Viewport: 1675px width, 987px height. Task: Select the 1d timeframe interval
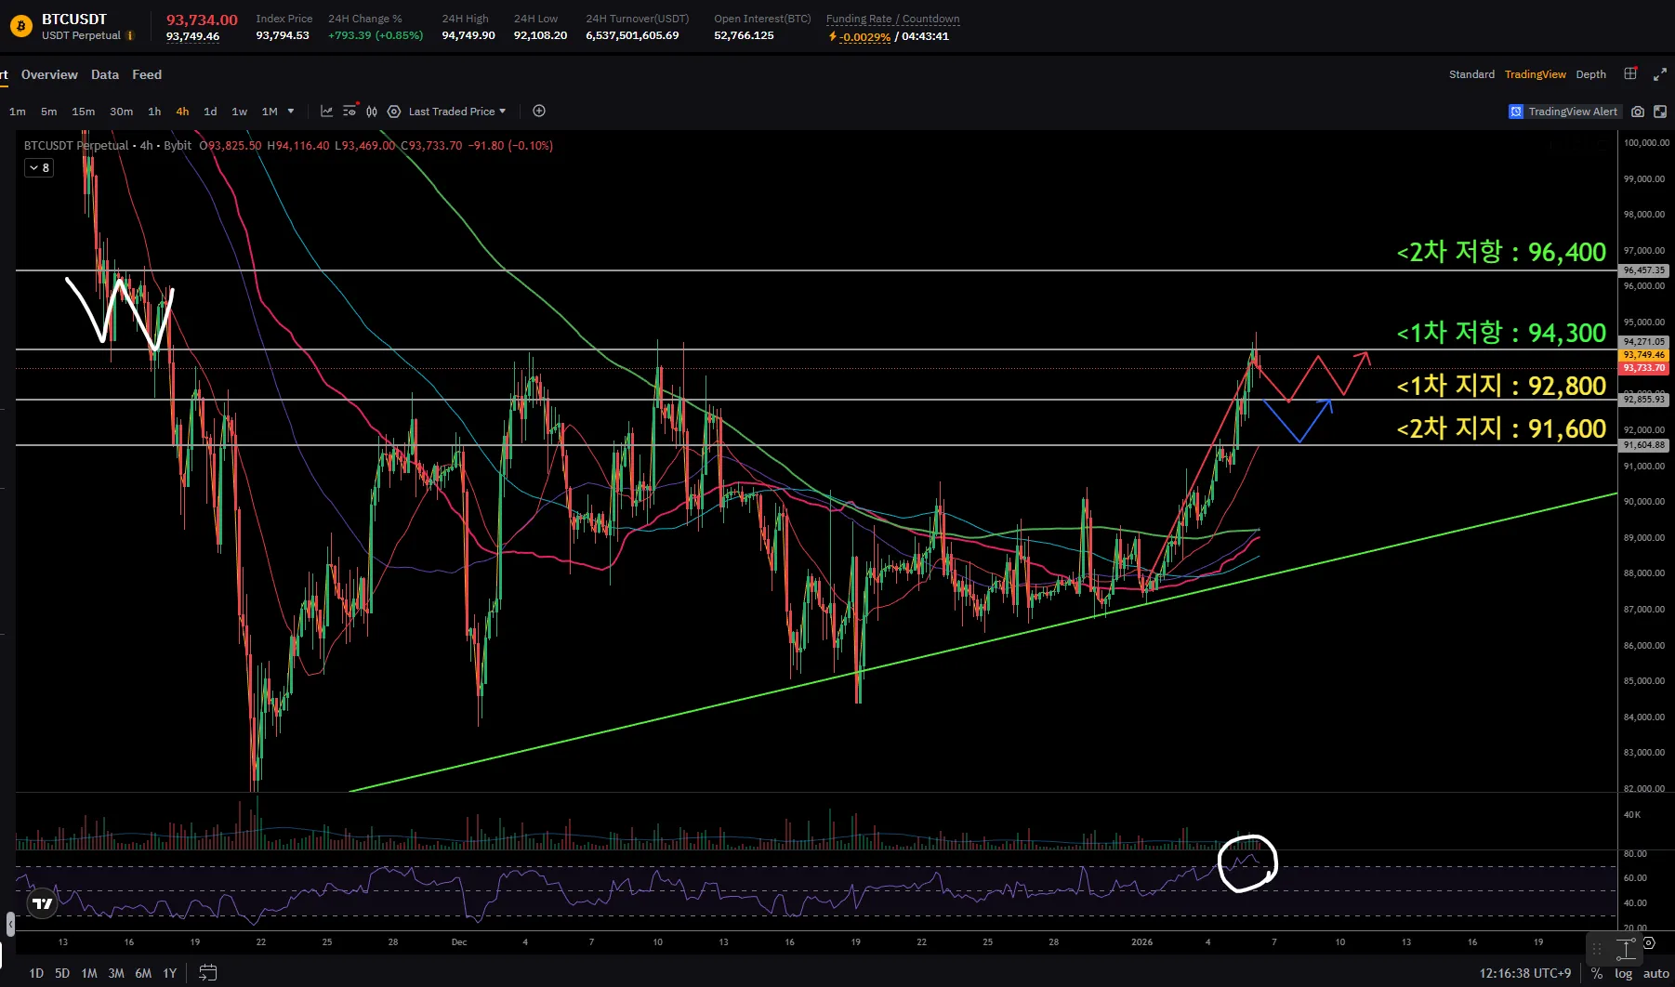210,112
